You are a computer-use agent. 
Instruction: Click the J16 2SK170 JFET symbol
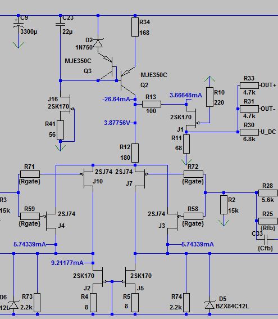coord(68,104)
